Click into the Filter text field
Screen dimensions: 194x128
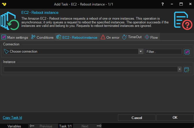pos(163,51)
